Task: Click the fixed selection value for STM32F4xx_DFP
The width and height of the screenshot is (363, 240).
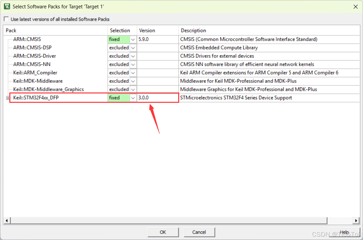Action: click(x=119, y=98)
